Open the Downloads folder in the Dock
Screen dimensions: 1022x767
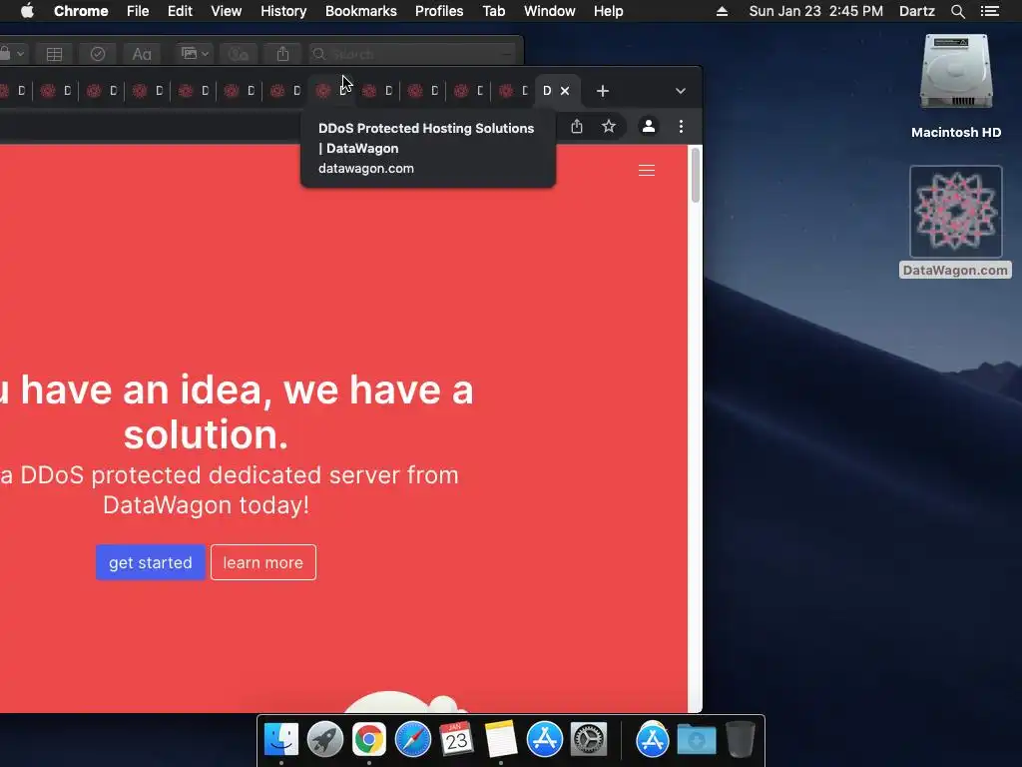(x=696, y=740)
